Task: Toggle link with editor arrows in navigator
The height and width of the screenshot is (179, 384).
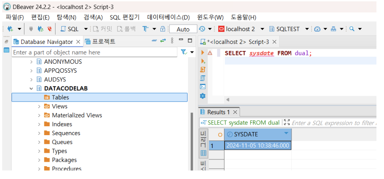Action: tap(163, 41)
